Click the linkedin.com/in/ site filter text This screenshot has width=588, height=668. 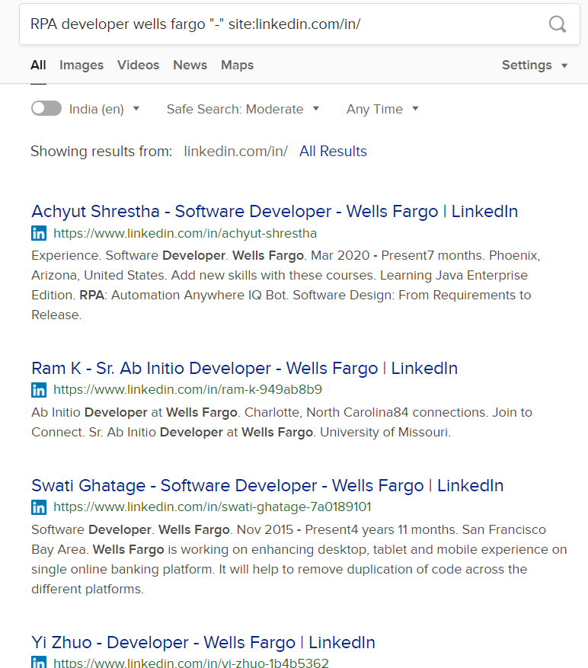click(x=235, y=152)
